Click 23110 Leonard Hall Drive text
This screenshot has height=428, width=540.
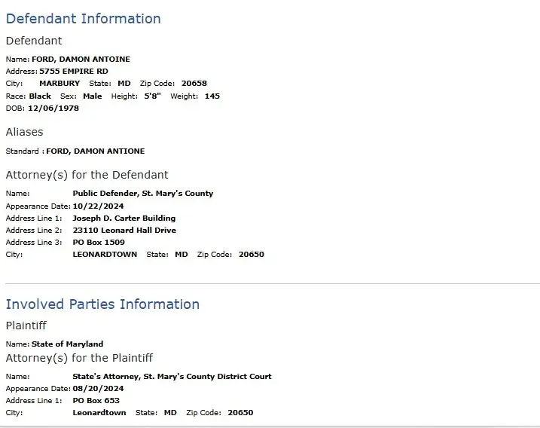coord(124,230)
